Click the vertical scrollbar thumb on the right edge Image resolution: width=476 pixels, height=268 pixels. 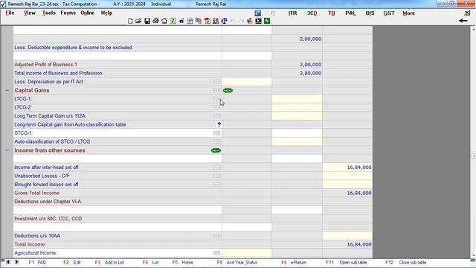coord(473,156)
